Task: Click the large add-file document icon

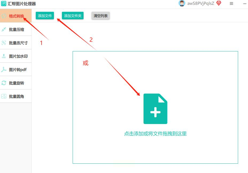Action: (155, 109)
